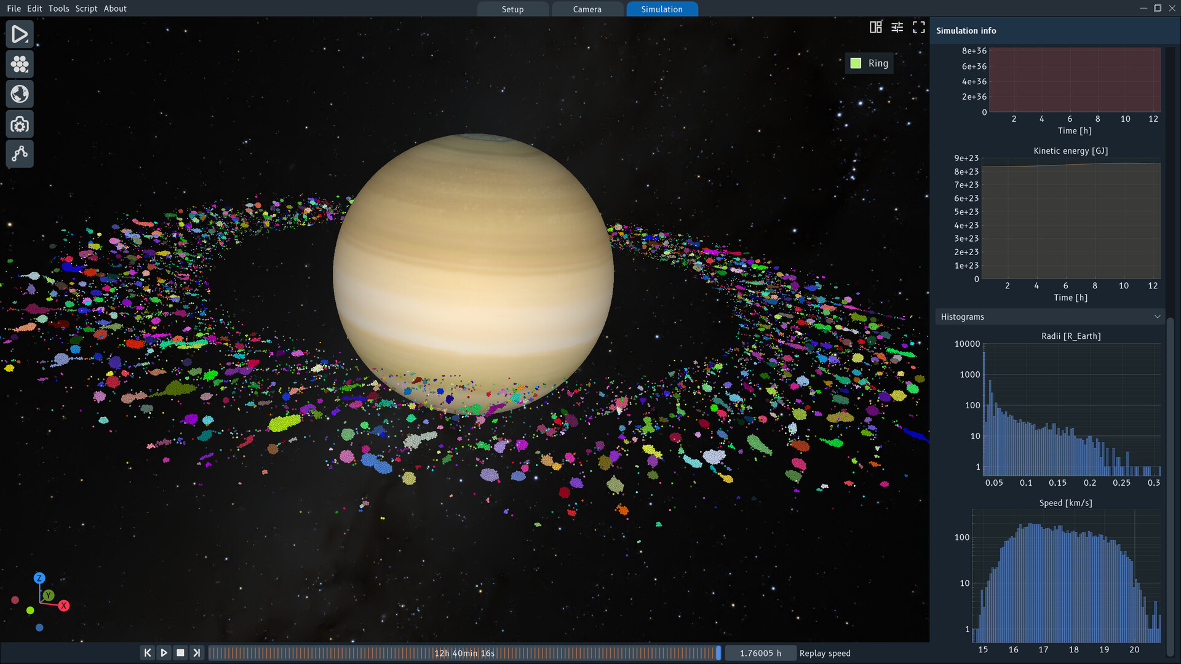The height and width of the screenshot is (664, 1181).
Task: Select the node graph icon in the sidebar
Action: [x=19, y=154]
